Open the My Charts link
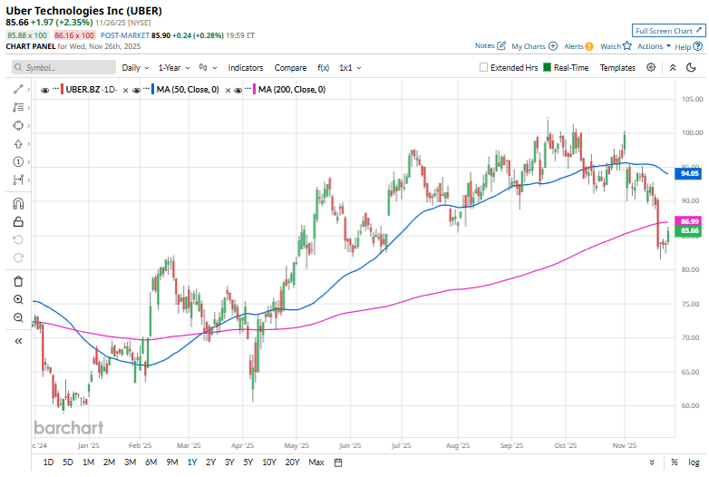The width and height of the screenshot is (709, 477). click(534, 45)
